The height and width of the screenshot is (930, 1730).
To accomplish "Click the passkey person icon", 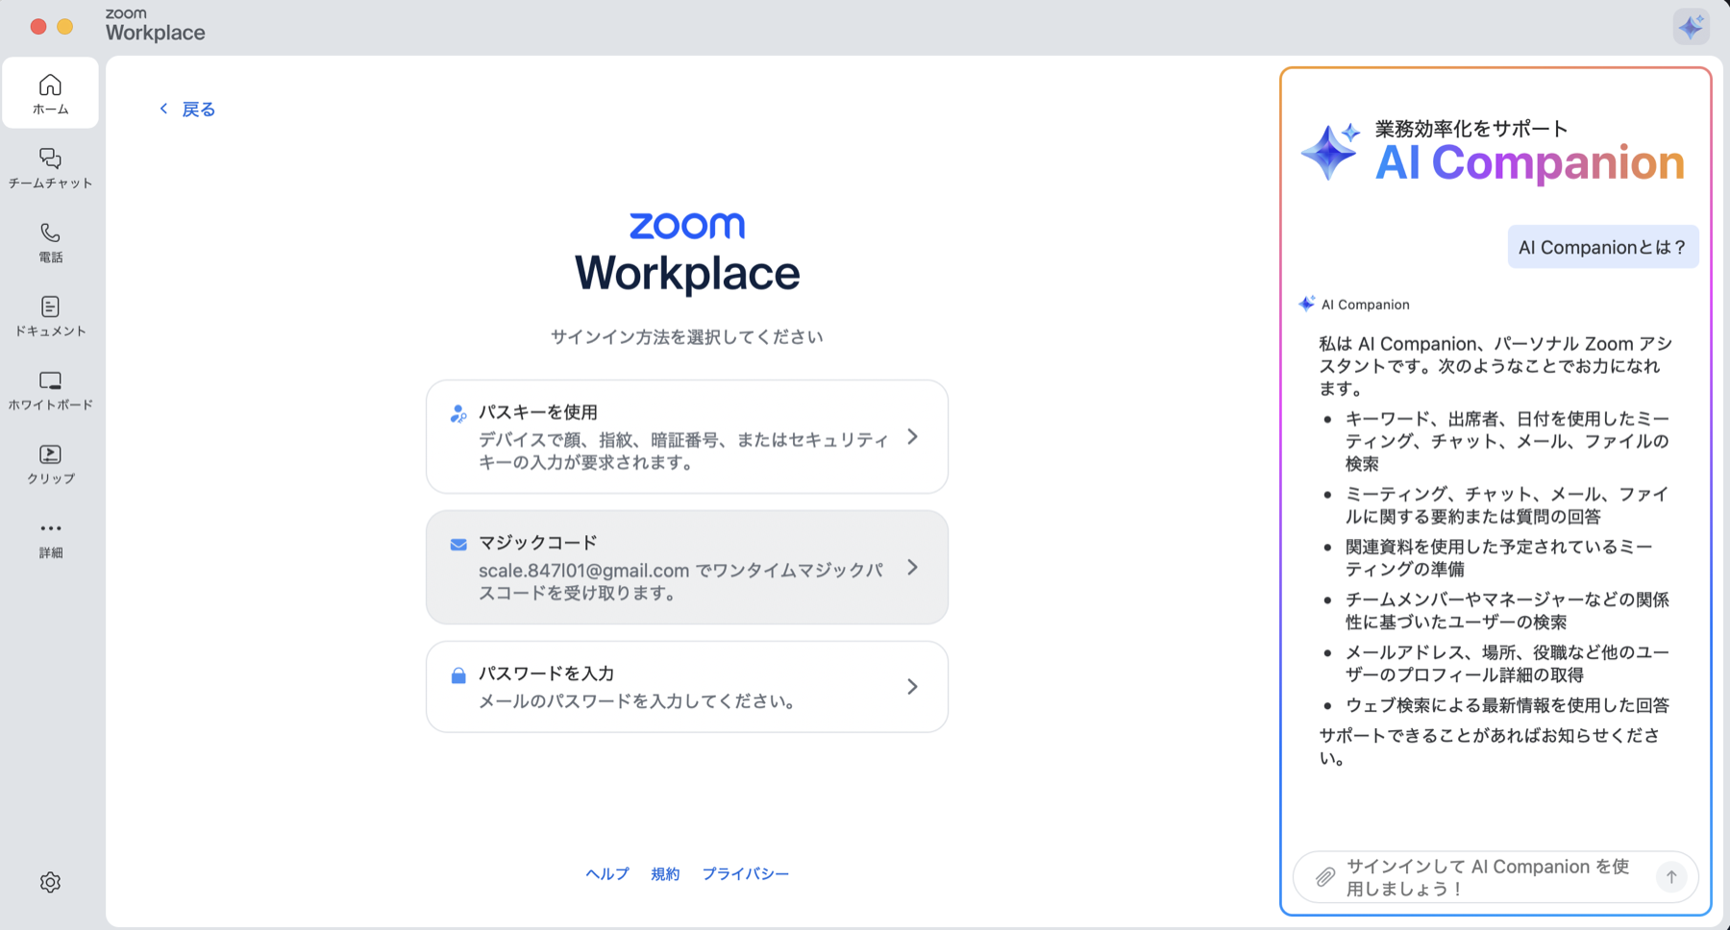I will [x=458, y=414].
